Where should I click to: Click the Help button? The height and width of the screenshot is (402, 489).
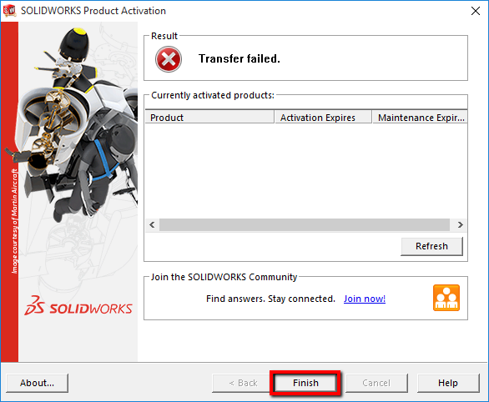coord(448,383)
